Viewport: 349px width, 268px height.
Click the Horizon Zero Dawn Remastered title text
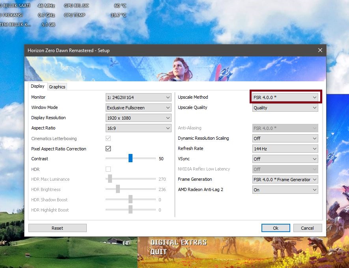pos(69,51)
